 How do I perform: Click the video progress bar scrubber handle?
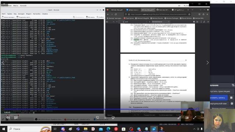coord(198,109)
